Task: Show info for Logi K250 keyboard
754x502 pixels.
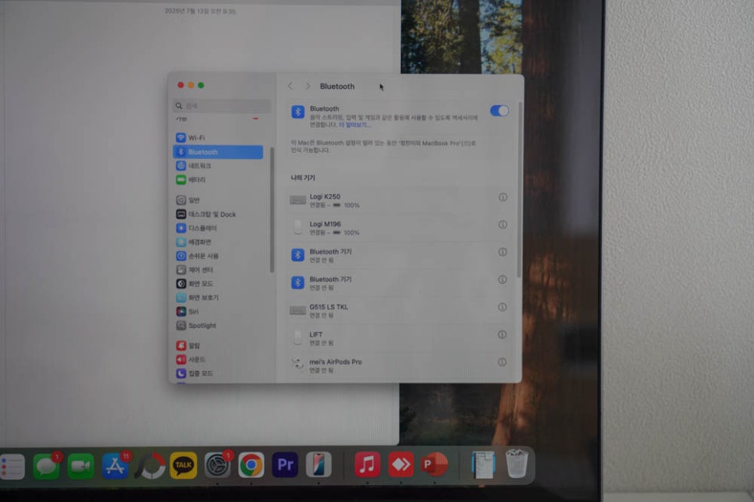Action: 503,197
